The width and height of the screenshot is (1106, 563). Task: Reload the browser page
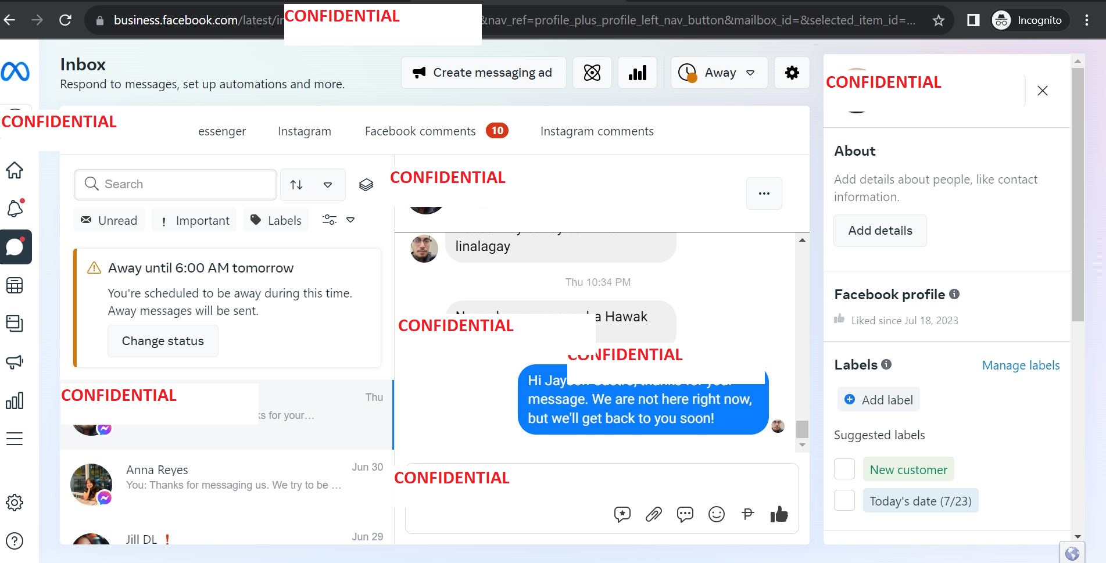65,20
